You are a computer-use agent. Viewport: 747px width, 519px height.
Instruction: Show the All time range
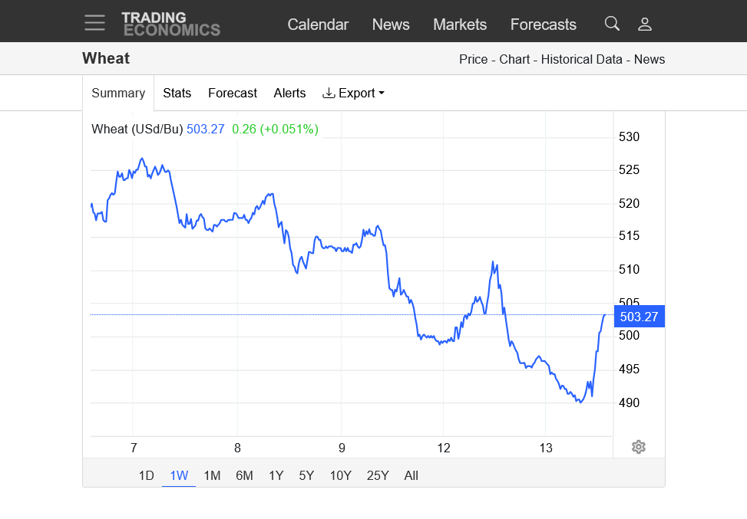(411, 475)
